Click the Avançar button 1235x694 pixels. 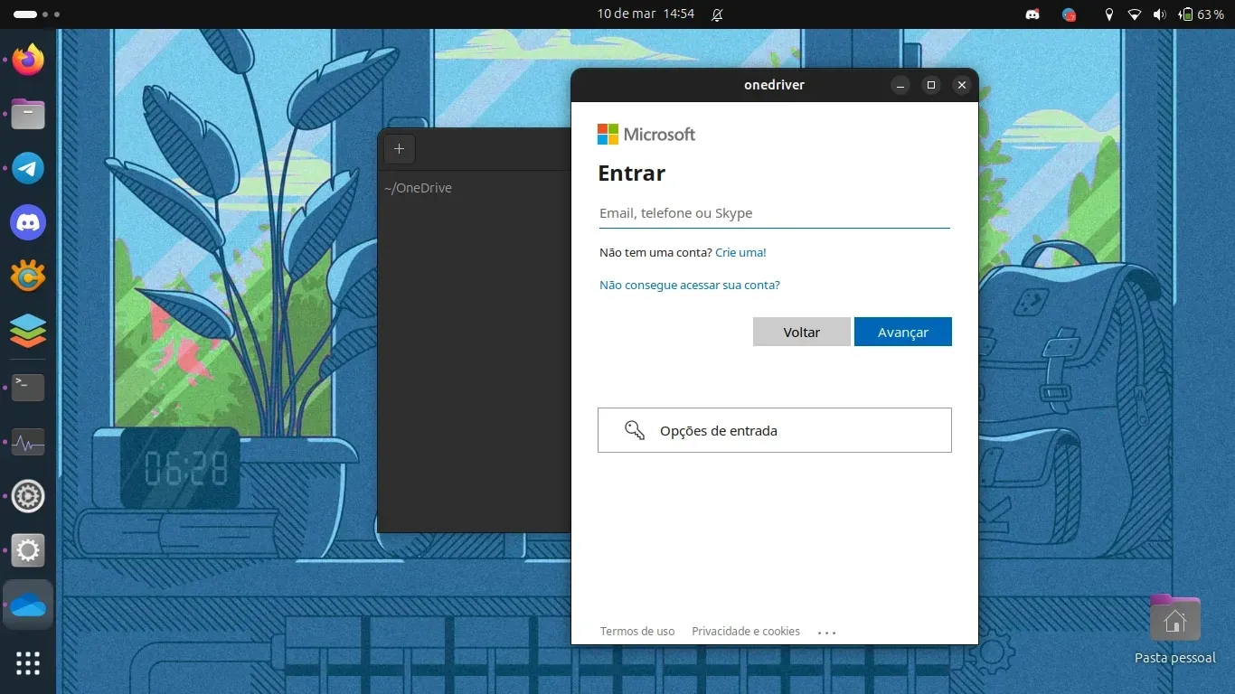pyautogui.click(x=902, y=332)
